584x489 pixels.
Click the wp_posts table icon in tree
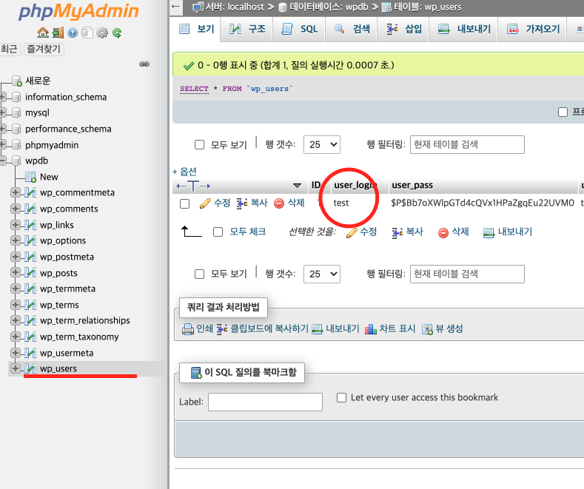click(x=30, y=273)
